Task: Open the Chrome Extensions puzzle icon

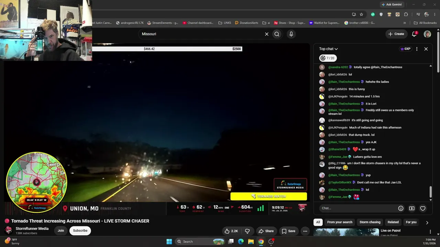Action: click(406, 14)
